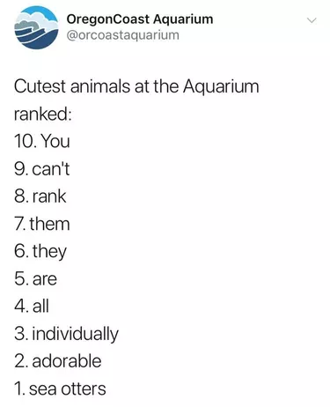This screenshot has height=407, width=330.
Task: Click list entry "2. adorable"
Action: 58,361
